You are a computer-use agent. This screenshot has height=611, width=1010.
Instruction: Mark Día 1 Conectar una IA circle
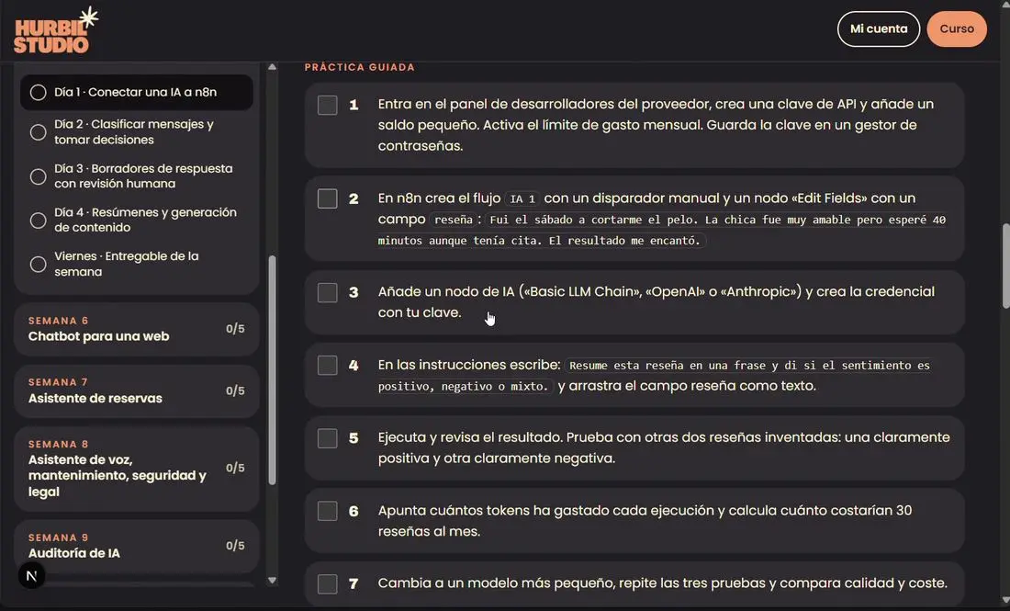tap(38, 92)
